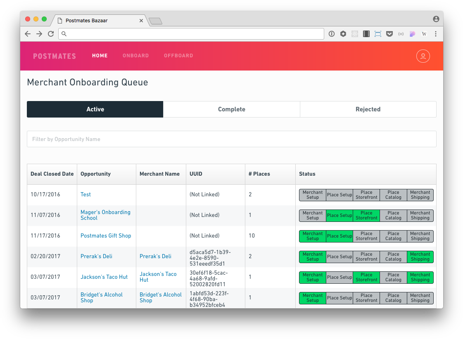Open Prerak's Deli opportunity link
Image resolution: width=463 pixels, height=339 pixels.
96,257
